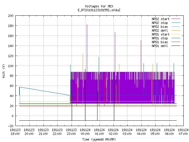Image resolution: width=189 pixels, height=142 pixels.
Task: Click the yellow NPD1 start legend line
Action: coord(176,34)
